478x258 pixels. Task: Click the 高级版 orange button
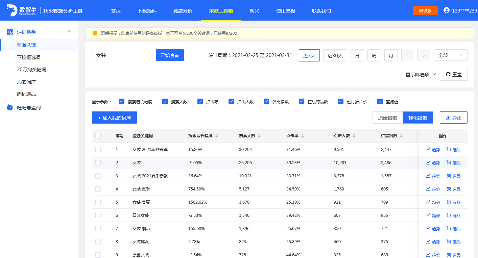click(425, 10)
